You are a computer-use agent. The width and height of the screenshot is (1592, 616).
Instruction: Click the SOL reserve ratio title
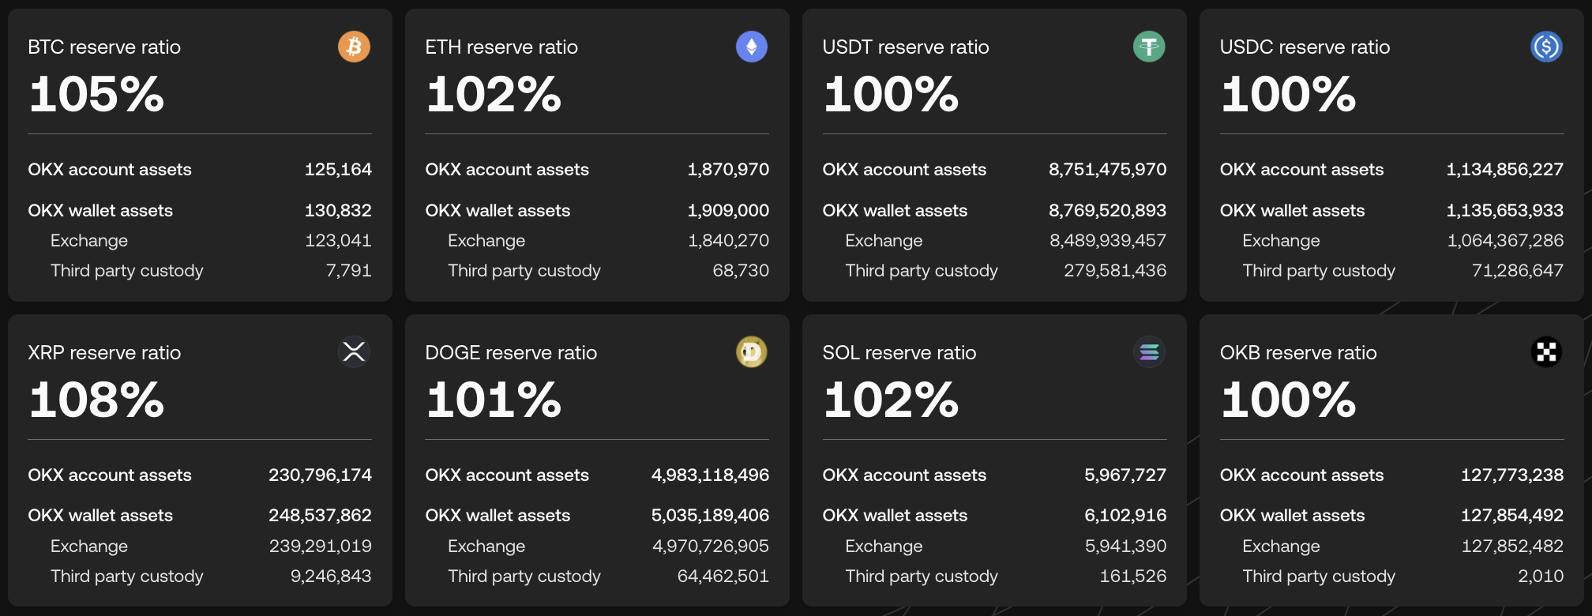pos(899,353)
